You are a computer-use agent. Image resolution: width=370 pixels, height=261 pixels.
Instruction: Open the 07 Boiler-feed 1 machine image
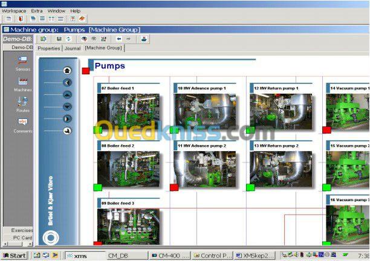[x=128, y=112]
